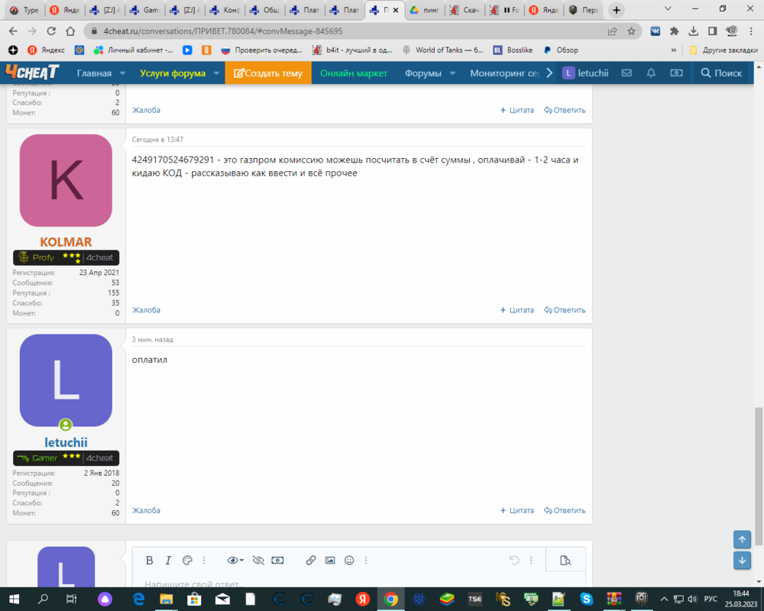This screenshot has height=611, width=764.
Task: Expand the Форумы menu dropdown arrow
Action: coord(452,73)
